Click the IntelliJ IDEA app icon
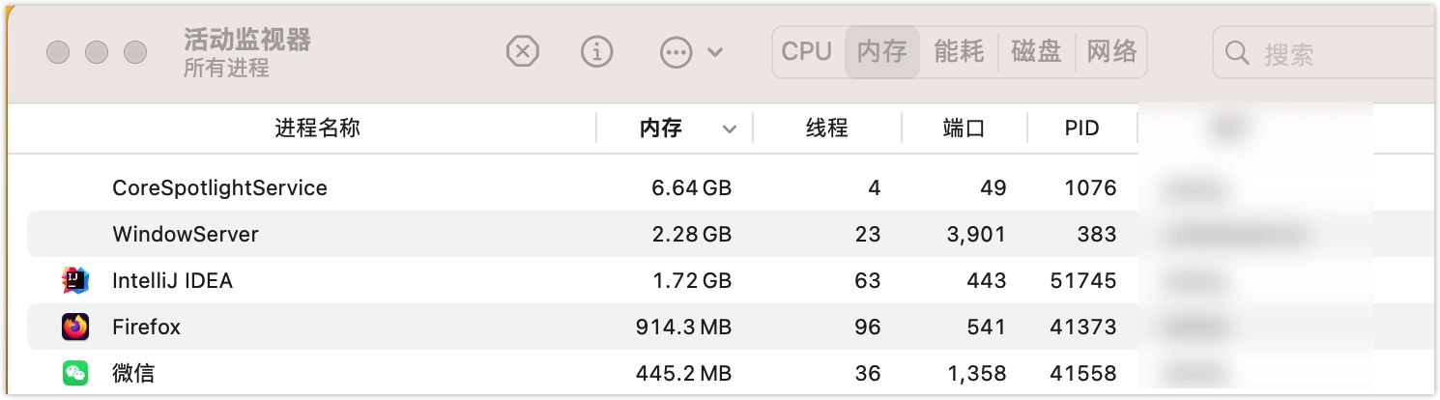This screenshot has height=400, width=1440. (x=75, y=281)
